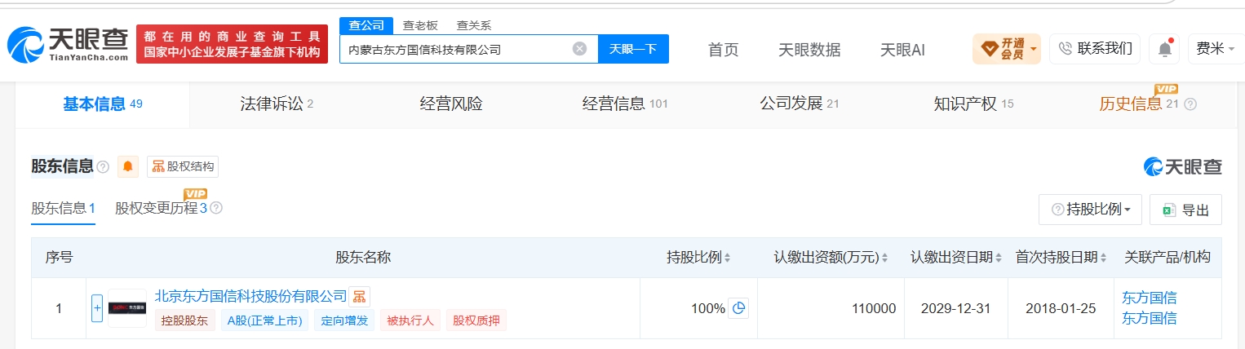1245x349 pixels.
Task: Select the 经营信息 tab
Action: click(625, 104)
